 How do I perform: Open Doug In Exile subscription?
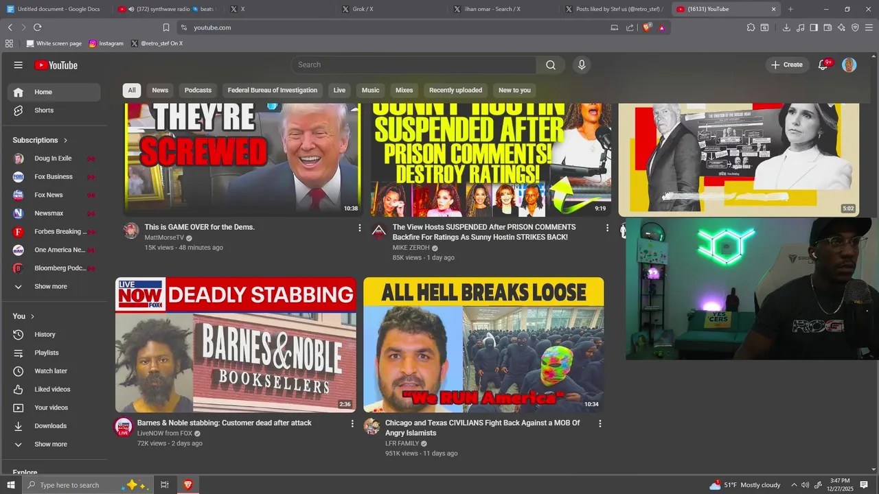54,158
